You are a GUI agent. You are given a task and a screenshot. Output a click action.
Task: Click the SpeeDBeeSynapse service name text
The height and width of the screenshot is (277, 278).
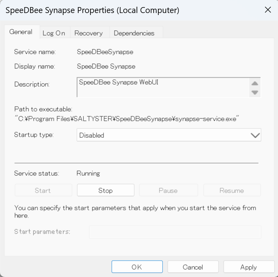click(x=105, y=52)
